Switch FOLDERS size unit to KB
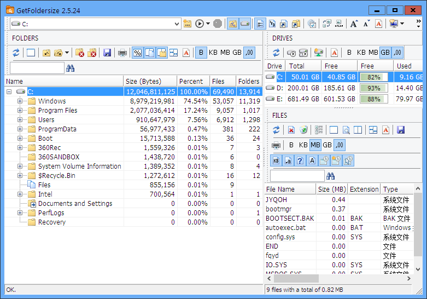Viewport: 427px width, 299px height. [x=213, y=53]
